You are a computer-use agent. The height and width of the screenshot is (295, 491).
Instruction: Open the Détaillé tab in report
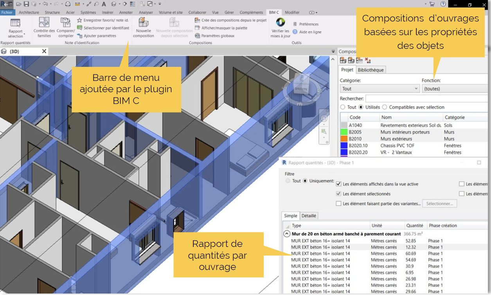point(309,216)
